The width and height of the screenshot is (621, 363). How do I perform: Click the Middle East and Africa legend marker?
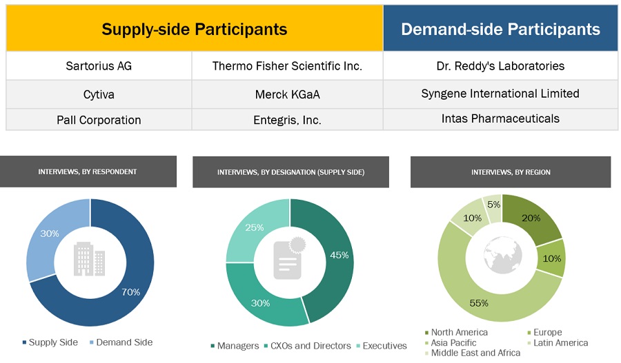(x=426, y=353)
